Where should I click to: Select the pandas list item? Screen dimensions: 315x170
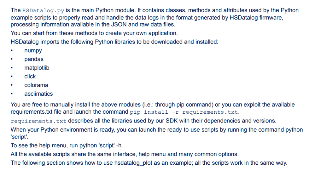tap(34, 59)
